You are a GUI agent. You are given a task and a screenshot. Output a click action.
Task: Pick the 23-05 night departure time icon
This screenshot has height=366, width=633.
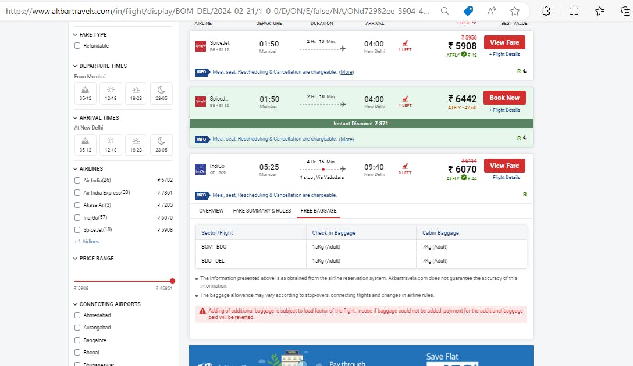click(x=161, y=93)
